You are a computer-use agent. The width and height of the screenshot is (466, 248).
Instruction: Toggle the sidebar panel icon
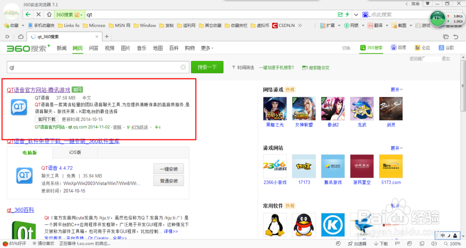tap(7, 36)
